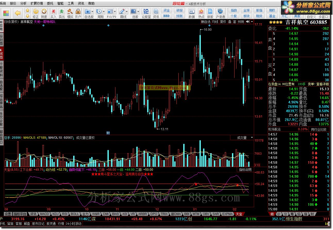Select the KDJ indicator tab
Image resolution: width=333 pixels, height=230 pixels.
click(x=55, y=214)
